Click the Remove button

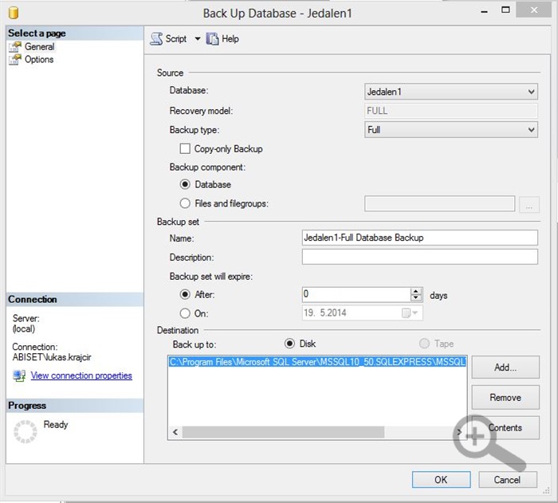(505, 397)
